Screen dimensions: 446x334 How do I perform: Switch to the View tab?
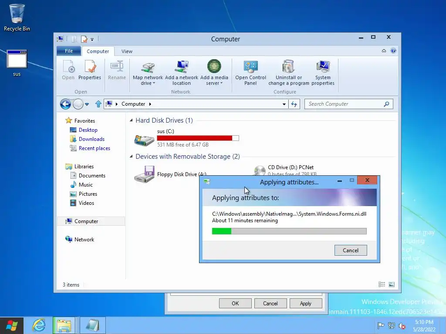[127, 51]
